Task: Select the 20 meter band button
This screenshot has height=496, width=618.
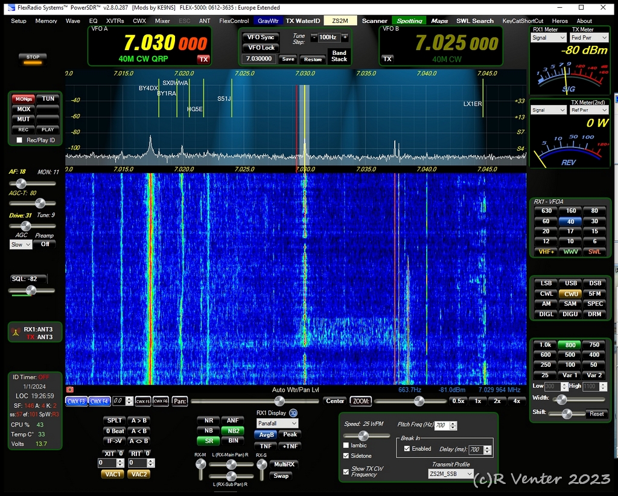Action: [546, 231]
